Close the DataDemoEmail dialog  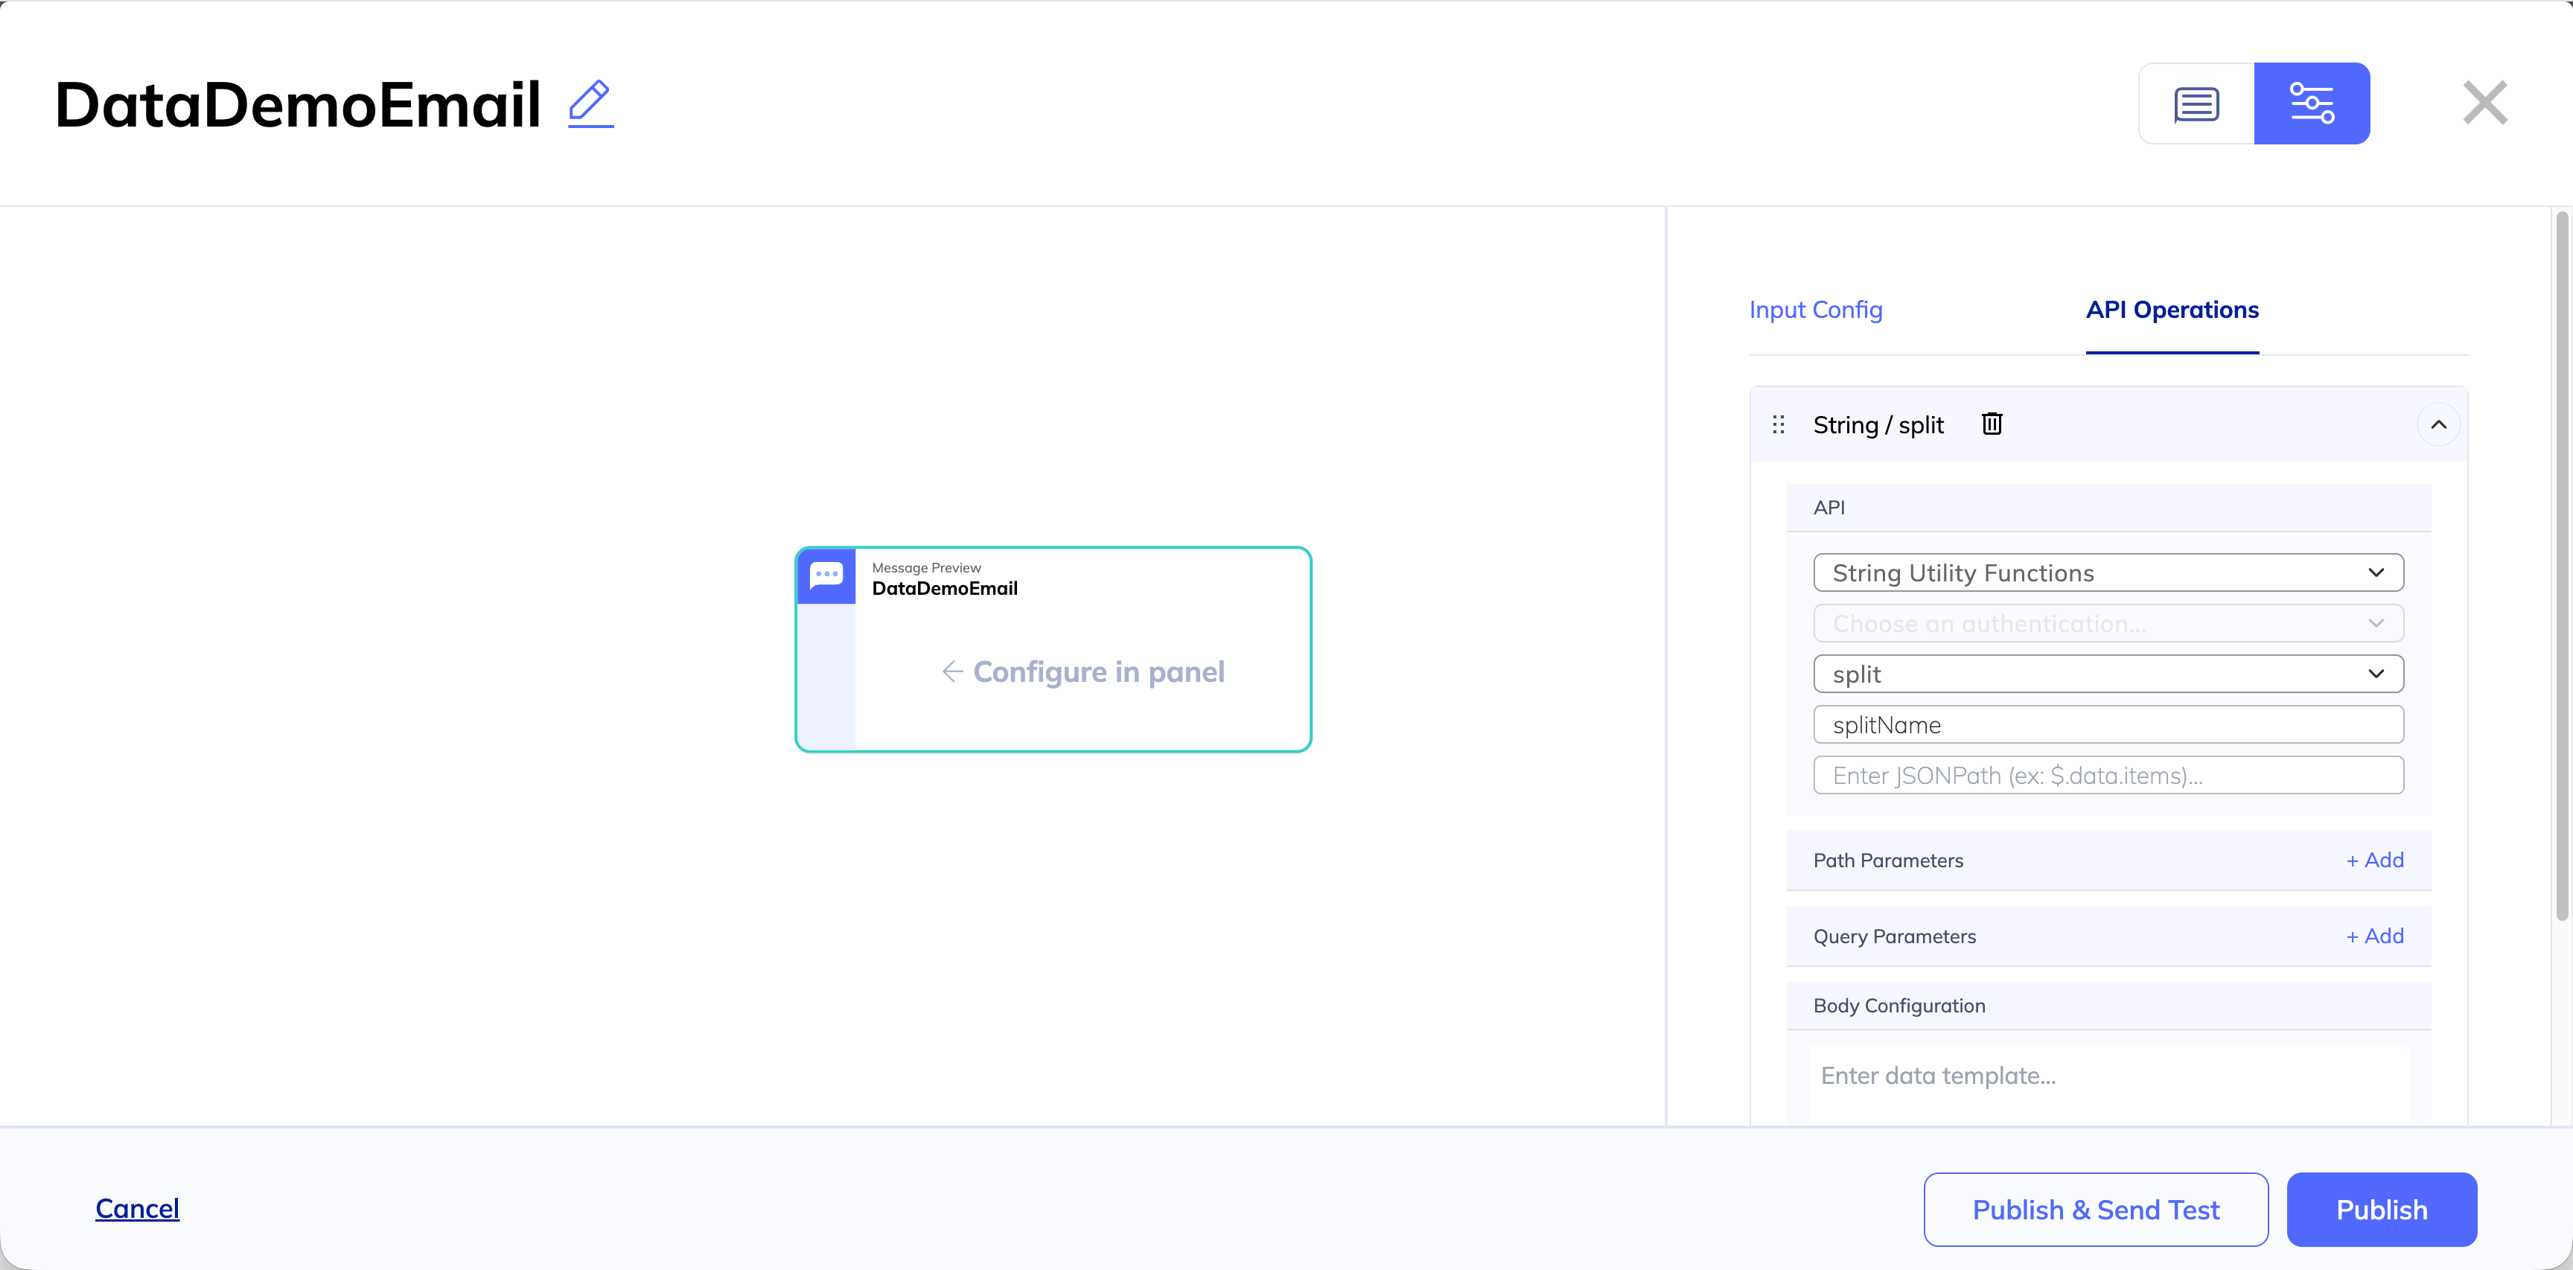(x=2484, y=103)
